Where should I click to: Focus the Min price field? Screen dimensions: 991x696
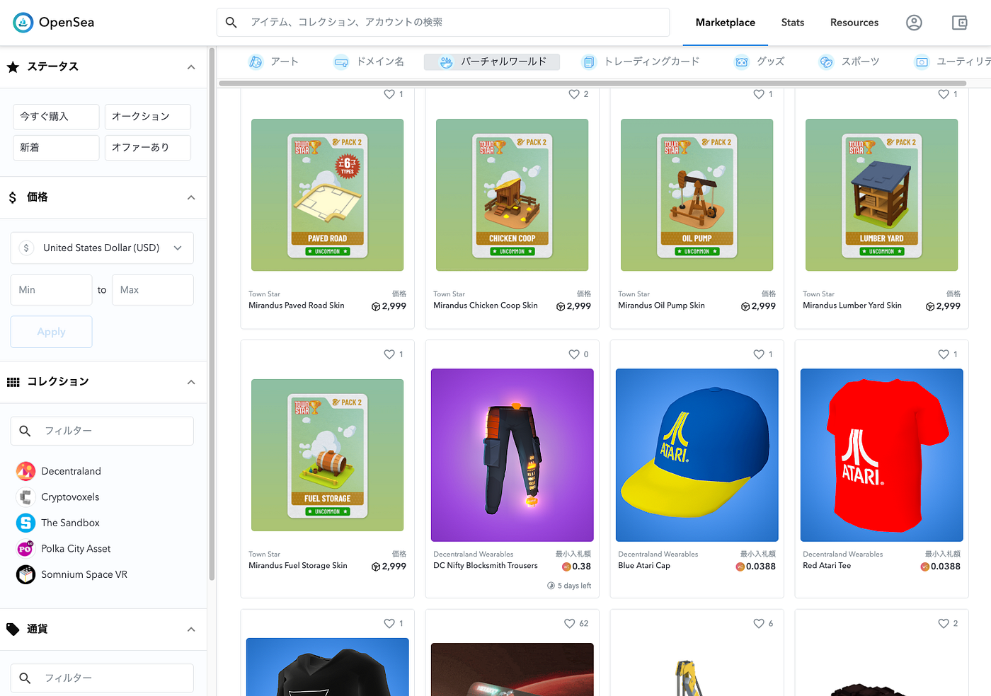coord(51,290)
